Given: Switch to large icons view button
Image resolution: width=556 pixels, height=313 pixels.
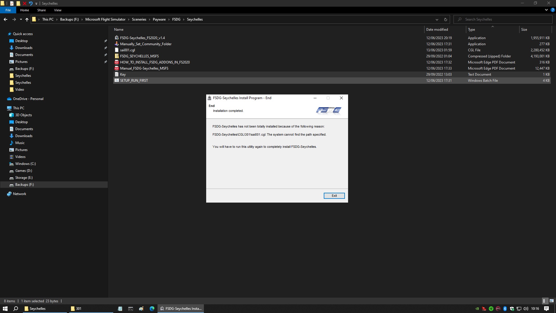Looking at the screenshot, I should pyautogui.click(x=551, y=301).
